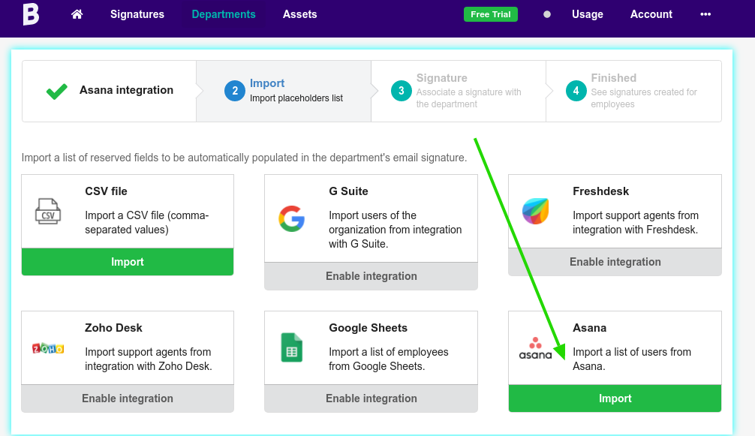Click the B logo in top left

[30, 14]
